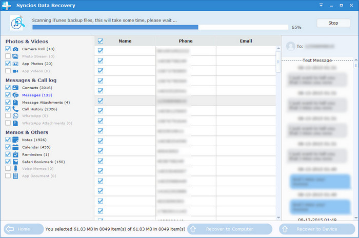
Task: Click the contact avatar beside To:
Action: [291, 46]
